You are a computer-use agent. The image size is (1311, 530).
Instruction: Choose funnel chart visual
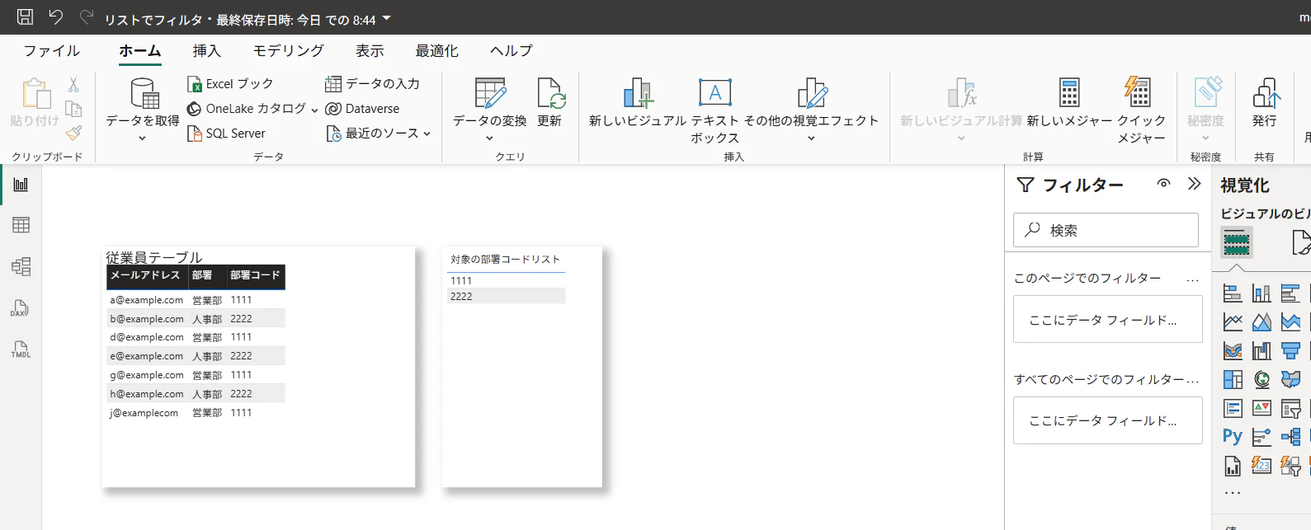1290,350
